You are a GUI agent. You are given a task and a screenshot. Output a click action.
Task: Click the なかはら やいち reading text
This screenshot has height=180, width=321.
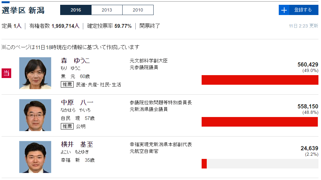(76, 110)
